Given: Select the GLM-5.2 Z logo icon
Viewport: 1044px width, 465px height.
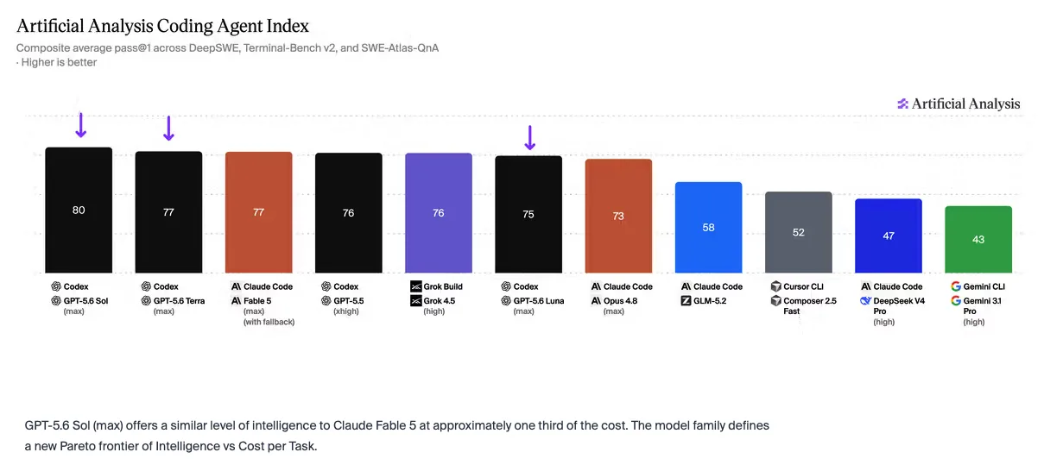Looking at the screenshot, I should pos(686,301).
